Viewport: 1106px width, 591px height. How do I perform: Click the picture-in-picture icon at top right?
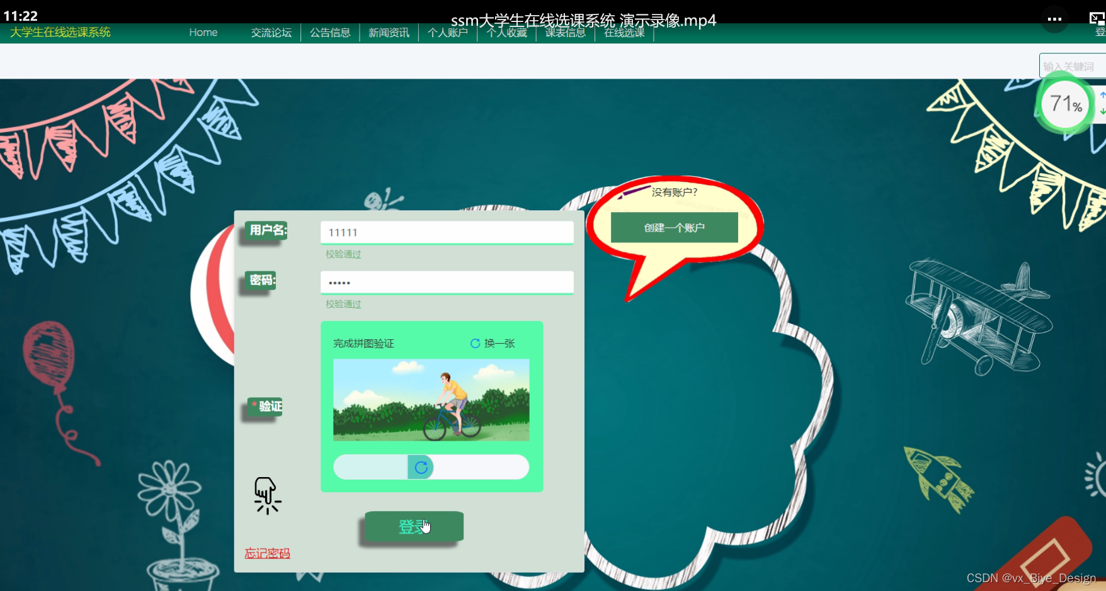(x=1097, y=19)
